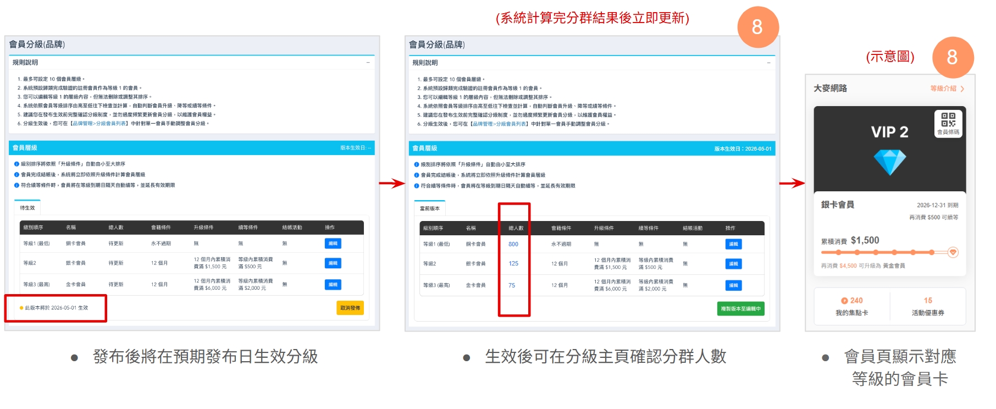Collapse the 規則說明 box in middle panel
Viewport: 996px width, 409px height.
coord(768,63)
